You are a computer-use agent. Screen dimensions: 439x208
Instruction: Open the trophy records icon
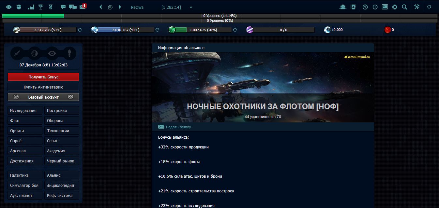41,7
